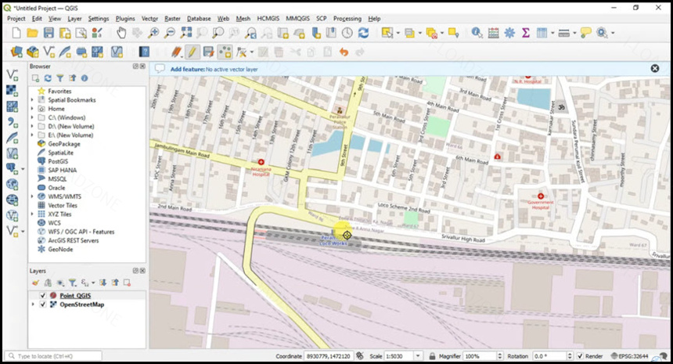The image size is (673, 364).
Task: Open the Scale dropdown in the status bar
Action: click(418, 356)
